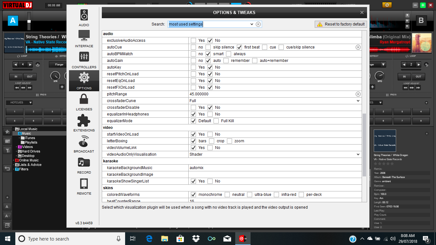Viewport: 436px width, 245px height.
Task: Set exclusiveAudioAccess to Yes
Action: (x=193, y=41)
